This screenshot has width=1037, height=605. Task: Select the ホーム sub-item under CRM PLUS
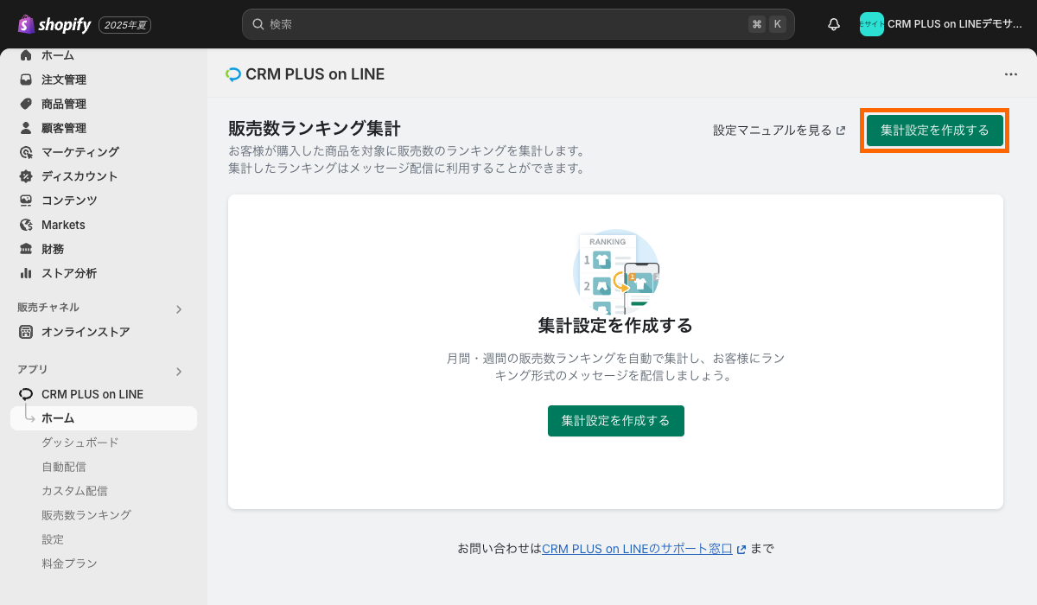click(104, 418)
